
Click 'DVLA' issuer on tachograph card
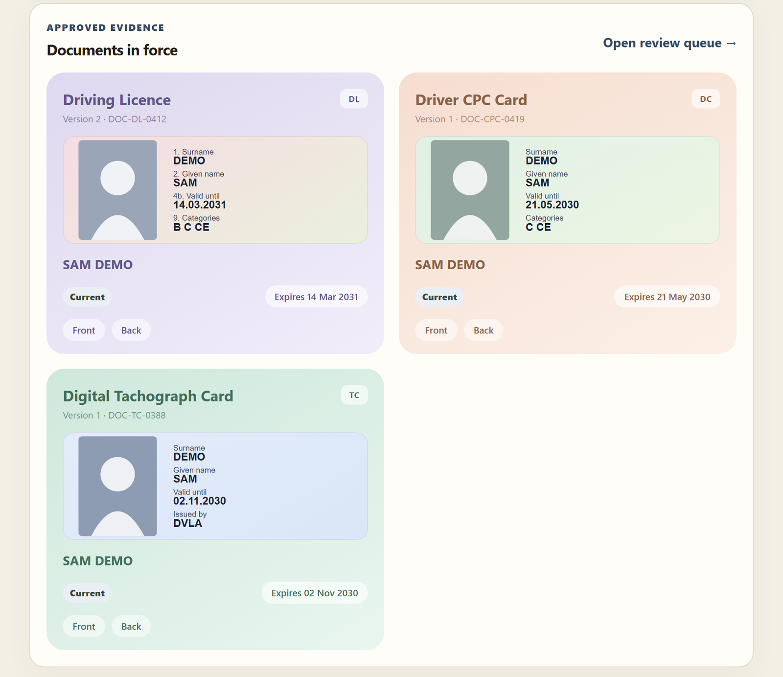click(x=187, y=523)
